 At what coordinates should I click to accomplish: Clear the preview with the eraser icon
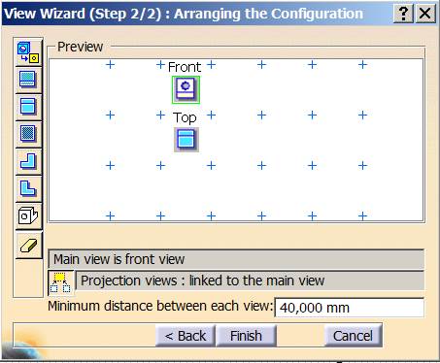click(x=28, y=245)
